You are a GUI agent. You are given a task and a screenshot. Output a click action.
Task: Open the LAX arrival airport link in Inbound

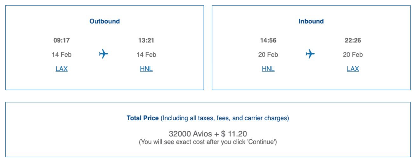[x=353, y=69]
